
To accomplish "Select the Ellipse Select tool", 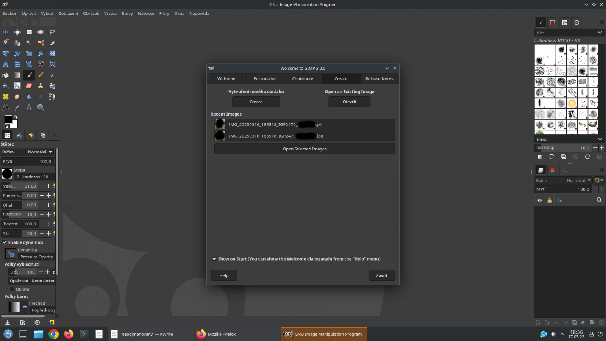I will (x=41, y=32).
